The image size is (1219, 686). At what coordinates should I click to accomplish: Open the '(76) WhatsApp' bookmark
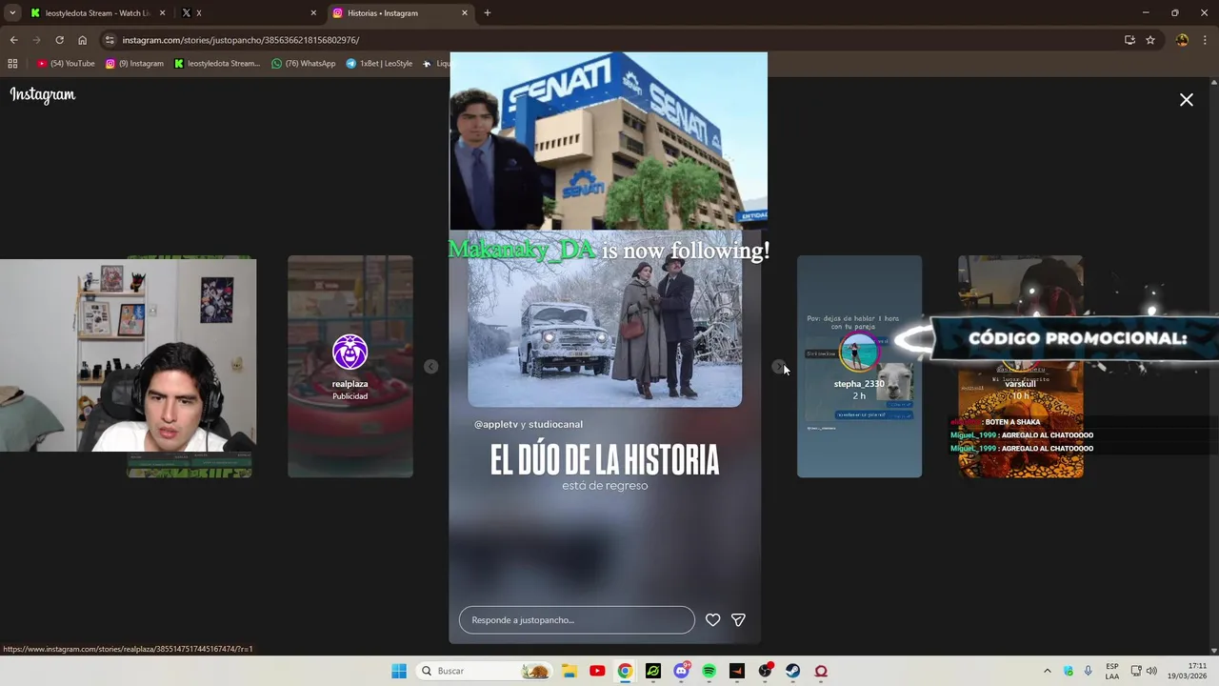point(304,64)
